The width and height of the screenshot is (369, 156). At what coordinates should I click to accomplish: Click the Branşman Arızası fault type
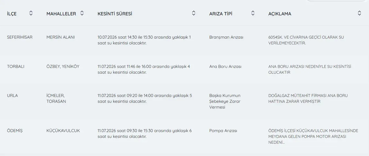tap(226, 37)
